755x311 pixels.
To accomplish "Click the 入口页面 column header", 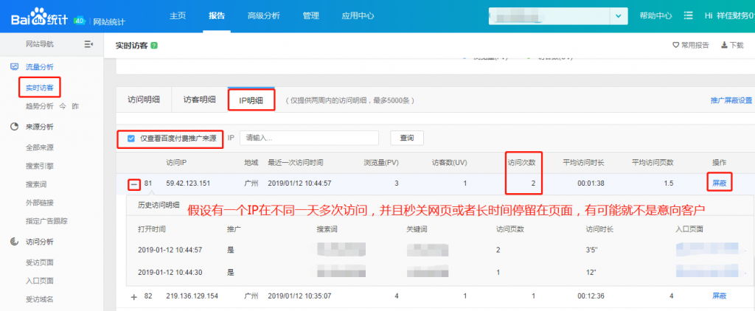I will (689, 229).
